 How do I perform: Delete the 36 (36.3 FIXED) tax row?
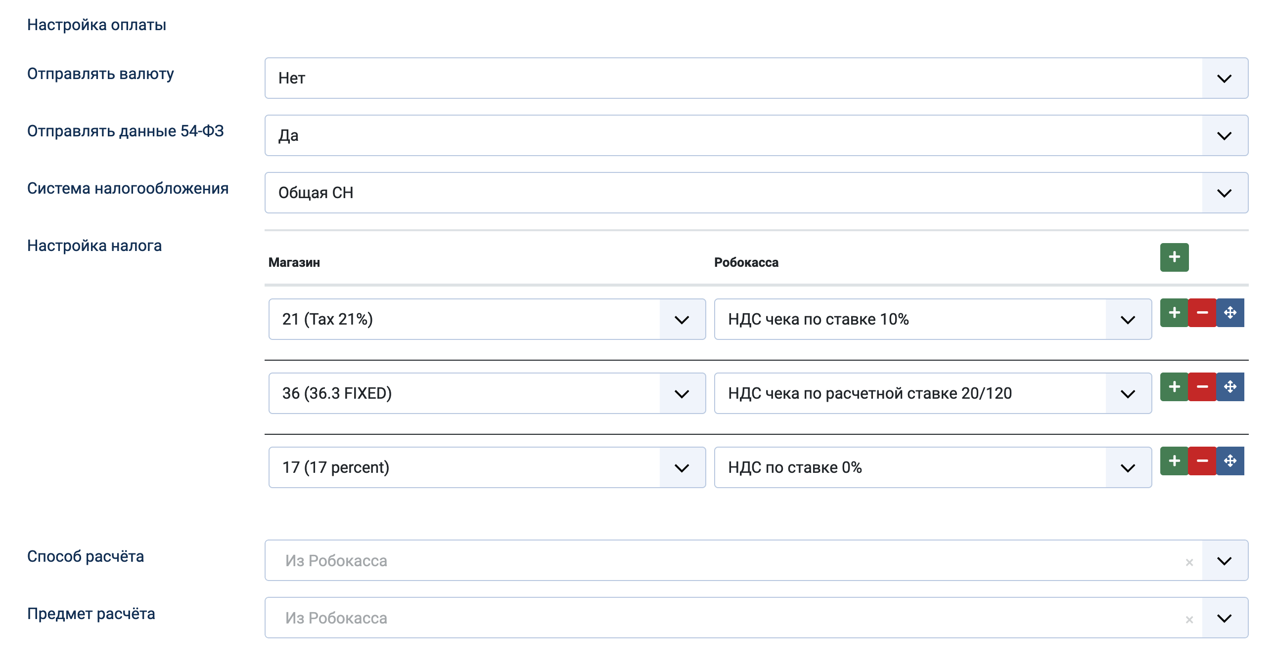(1202, 387)
